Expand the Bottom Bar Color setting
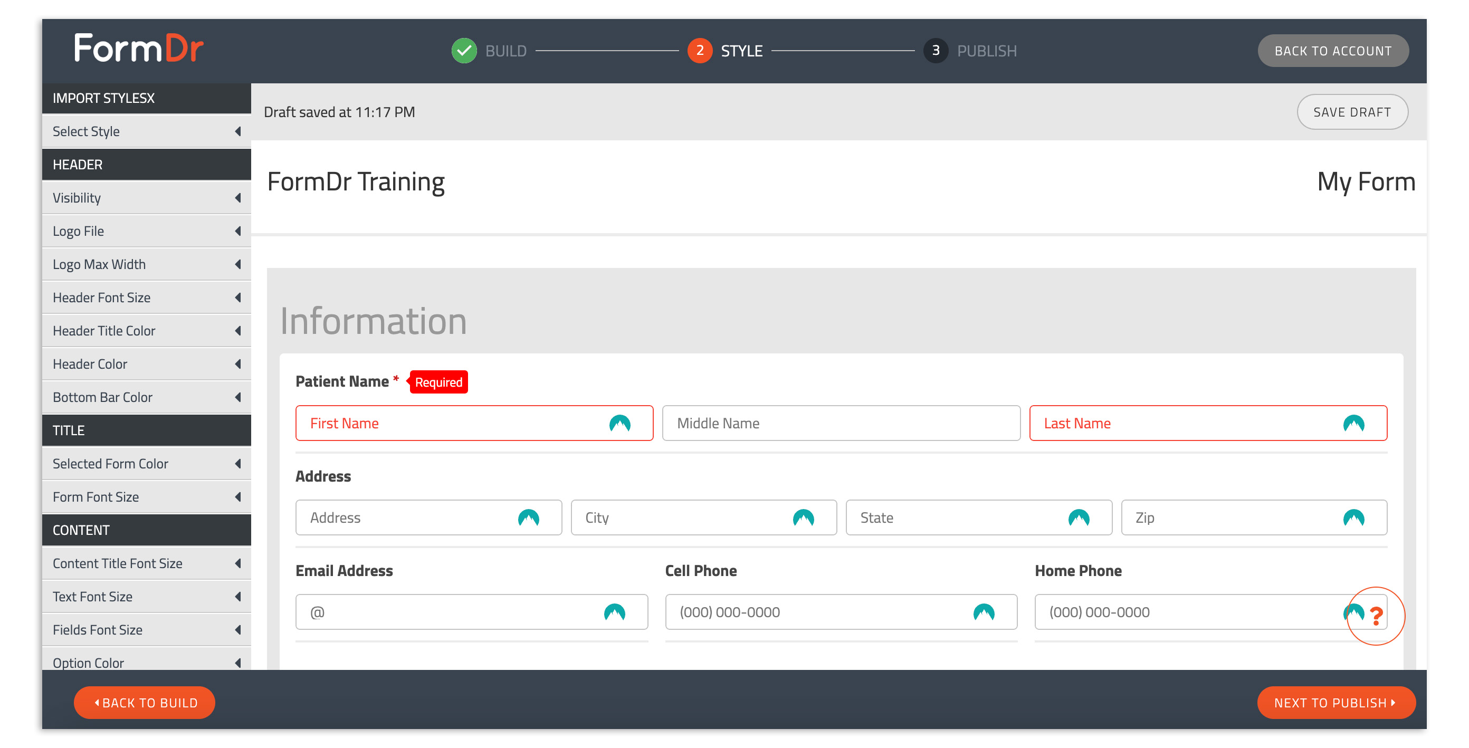The image size is (1469, 748). 147,397
